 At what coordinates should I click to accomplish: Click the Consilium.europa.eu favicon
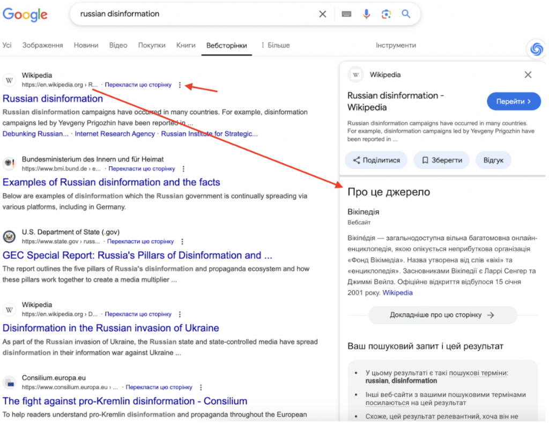(x=10, y=383)
